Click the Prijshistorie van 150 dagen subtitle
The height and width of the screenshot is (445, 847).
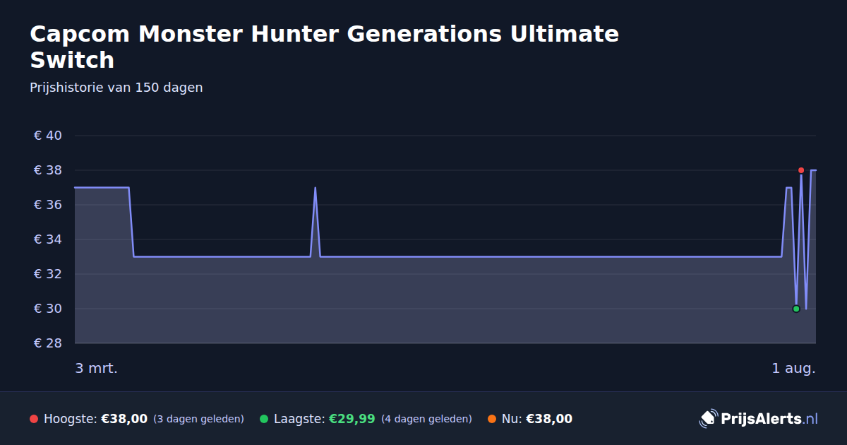coord(116,88)
